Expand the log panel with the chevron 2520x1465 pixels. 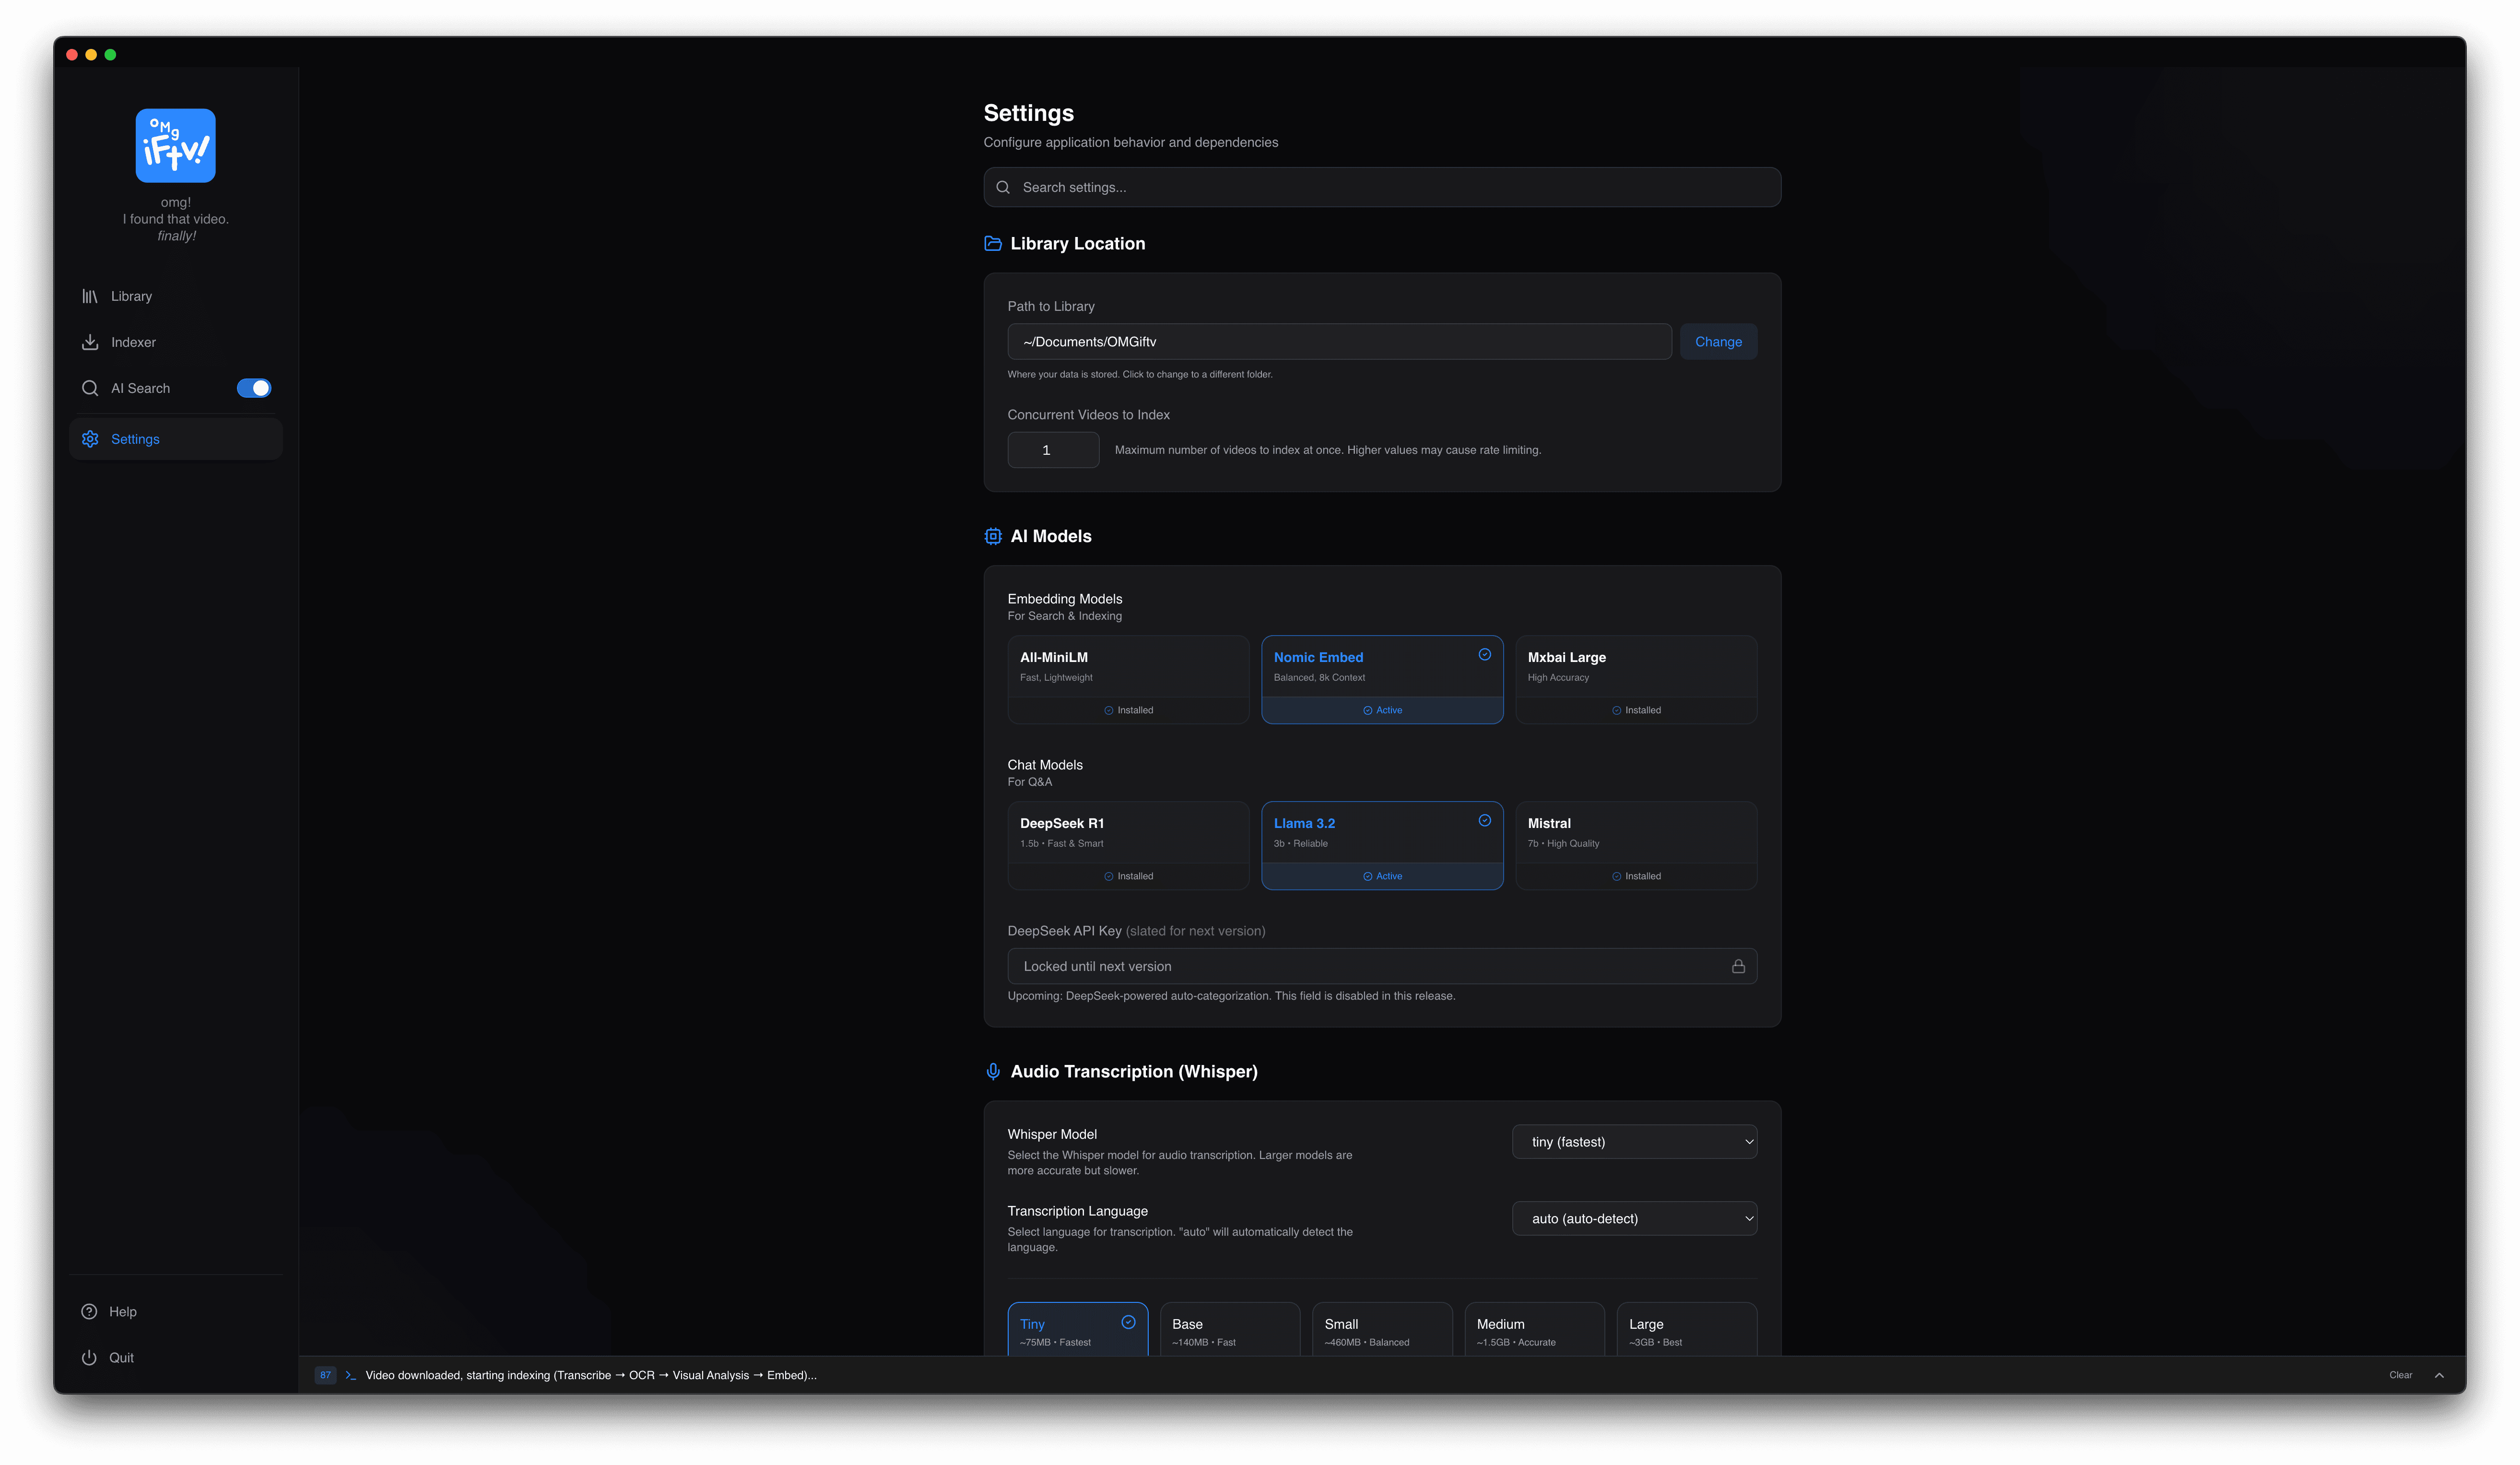(2439, 1375)
